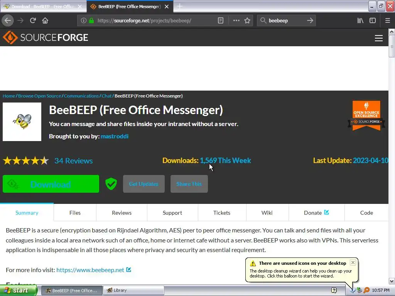Image resolution: width=395 pixels, height=296 pixels.
Task: Click the Home breadcrumb link
Action: pos(9,96)
